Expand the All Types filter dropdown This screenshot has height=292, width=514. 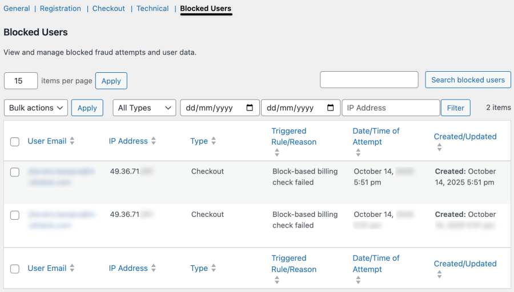[x=144, y=108]
